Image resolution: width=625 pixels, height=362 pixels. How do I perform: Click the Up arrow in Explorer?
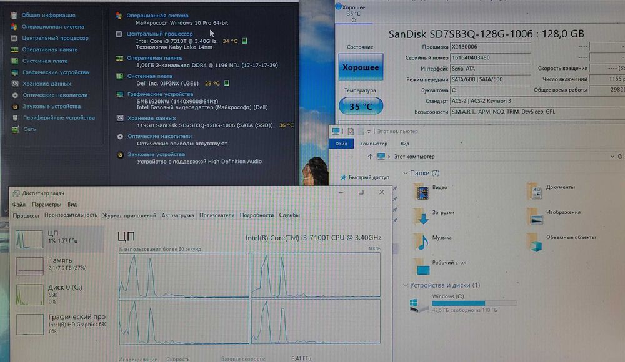[x=370, y=157]
